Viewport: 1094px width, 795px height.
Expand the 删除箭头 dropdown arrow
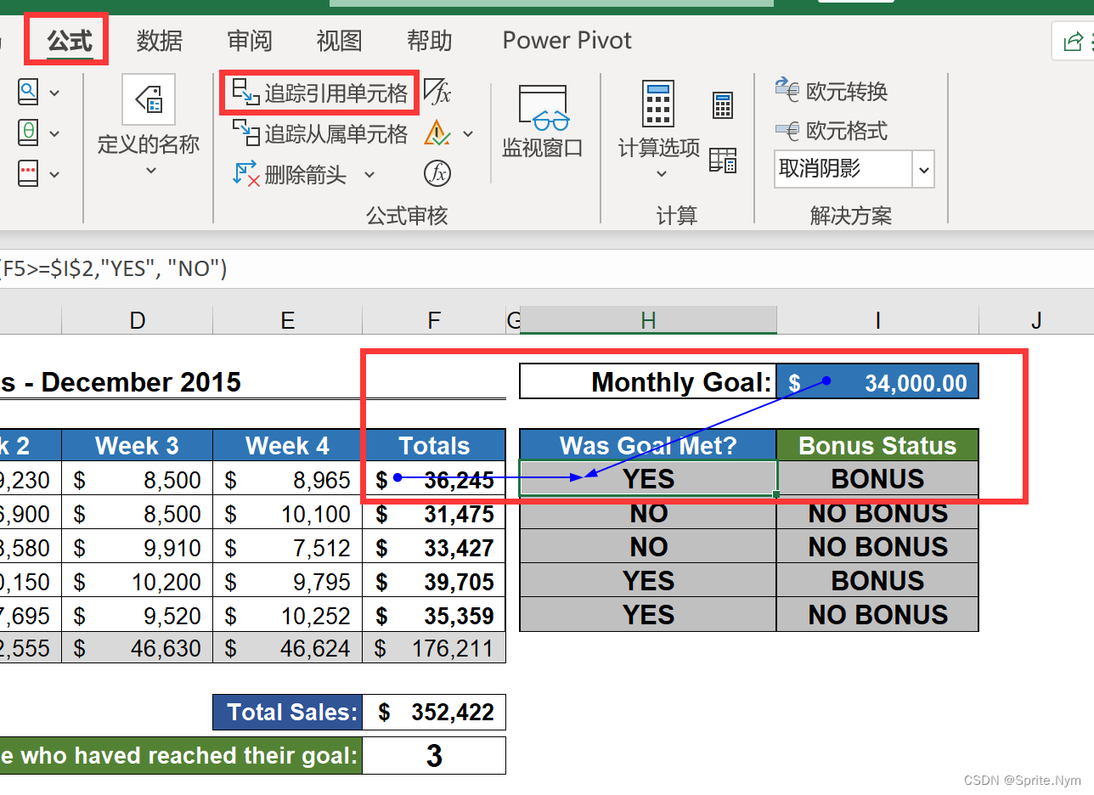369,174
